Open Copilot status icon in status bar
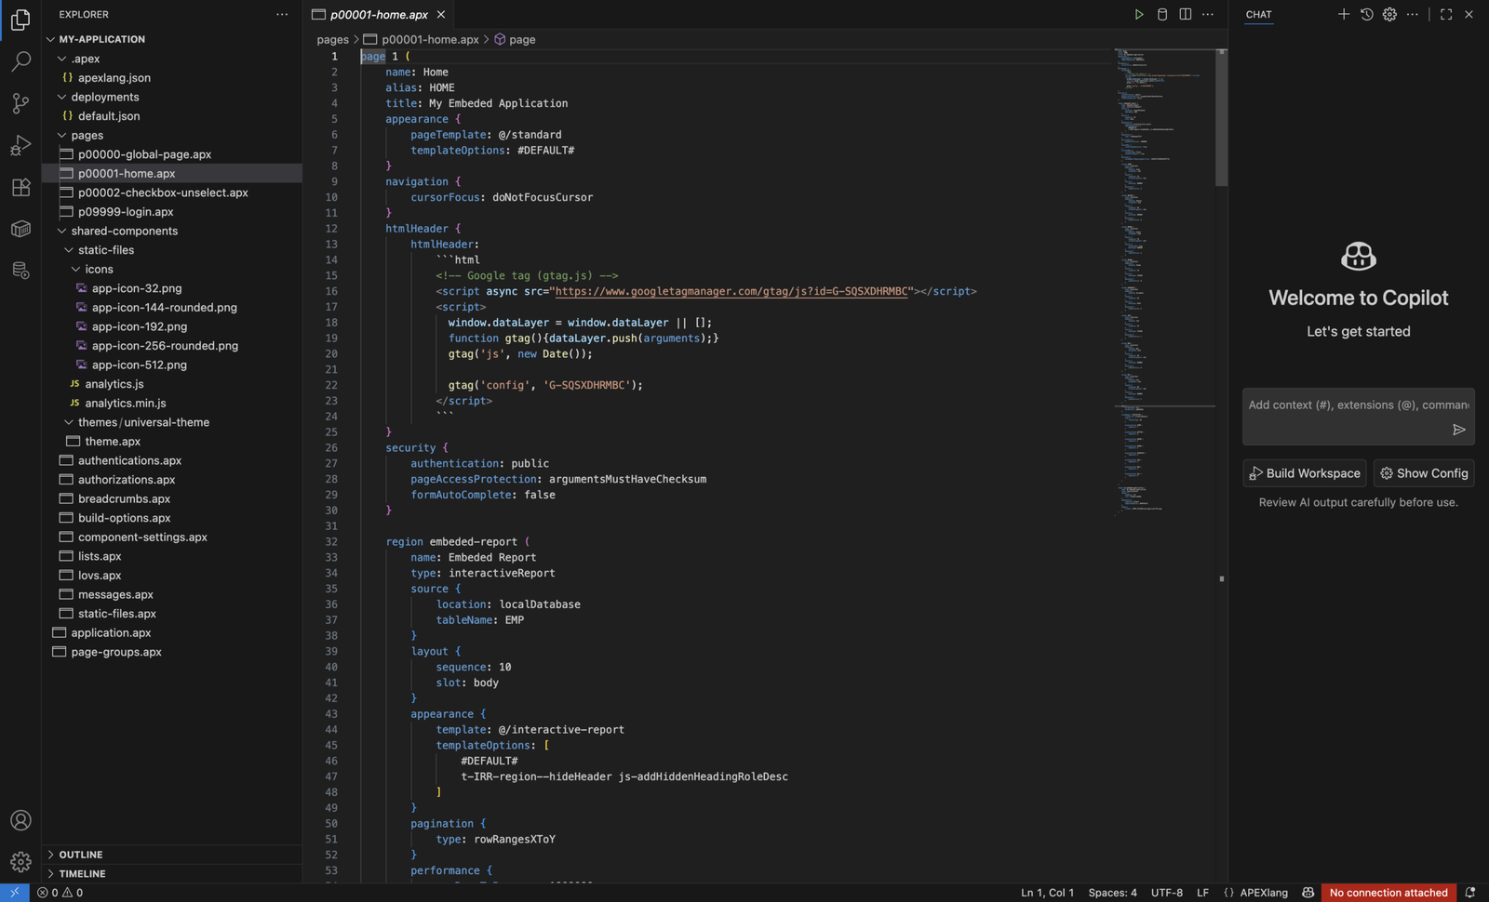This screenshot has height=902, width=1489. click(x=1308, y=893)
